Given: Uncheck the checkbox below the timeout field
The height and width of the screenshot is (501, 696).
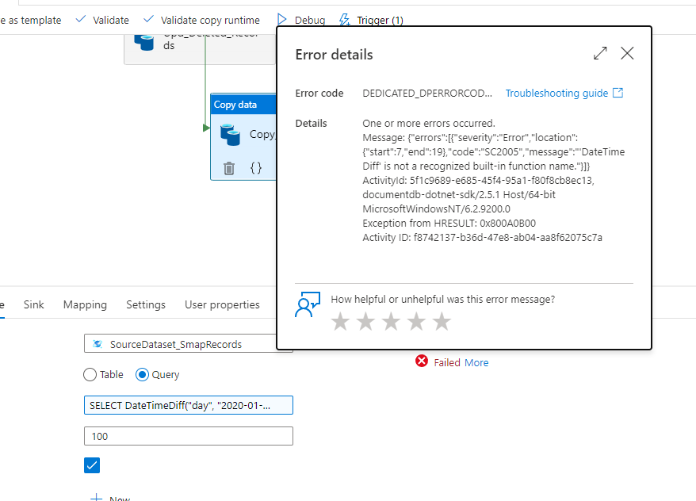Looking at the screenshot, I should tap(91, 465).
